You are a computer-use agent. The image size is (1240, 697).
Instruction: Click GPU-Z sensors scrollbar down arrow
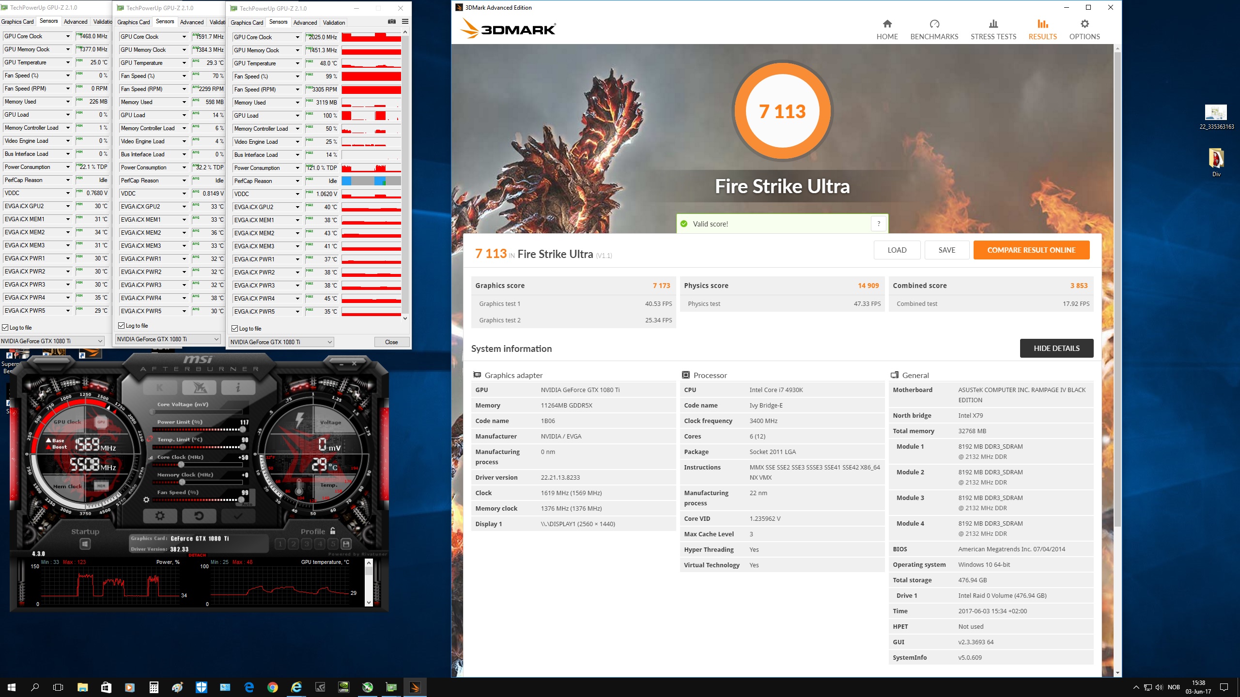tap(405, 318)
